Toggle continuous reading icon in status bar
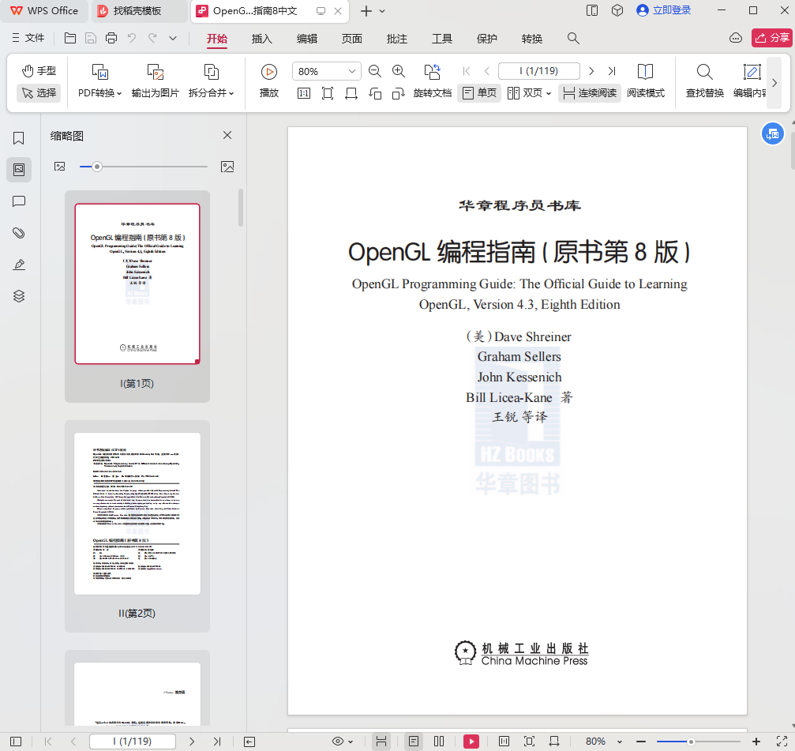The height and width of the screenshot is (751, 795). (381, 742)
